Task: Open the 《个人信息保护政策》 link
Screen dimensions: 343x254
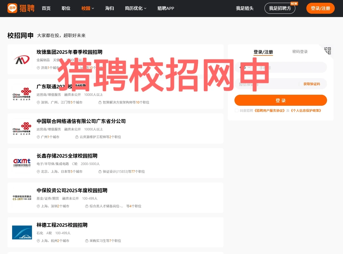Action: (306, 111)
